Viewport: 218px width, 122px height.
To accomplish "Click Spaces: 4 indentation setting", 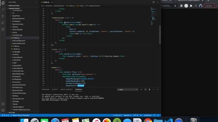I will click(x=127, y=115).
